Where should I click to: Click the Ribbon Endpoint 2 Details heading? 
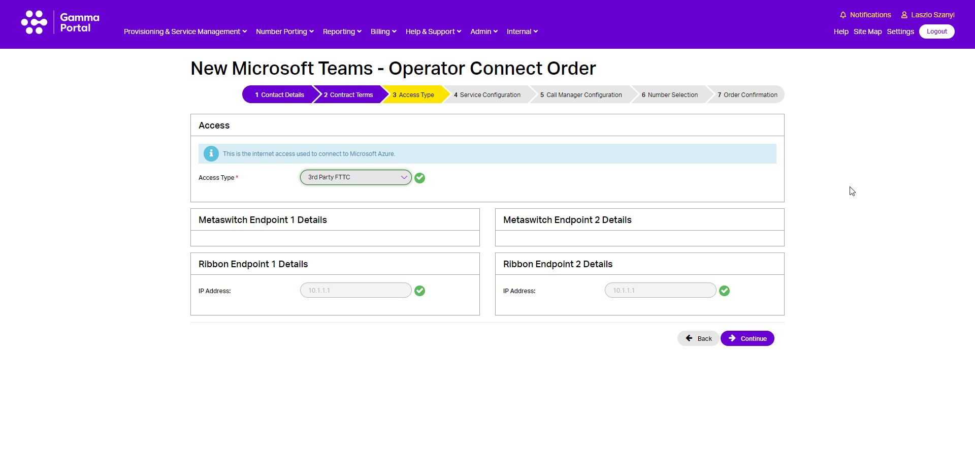tap(558, 264)
